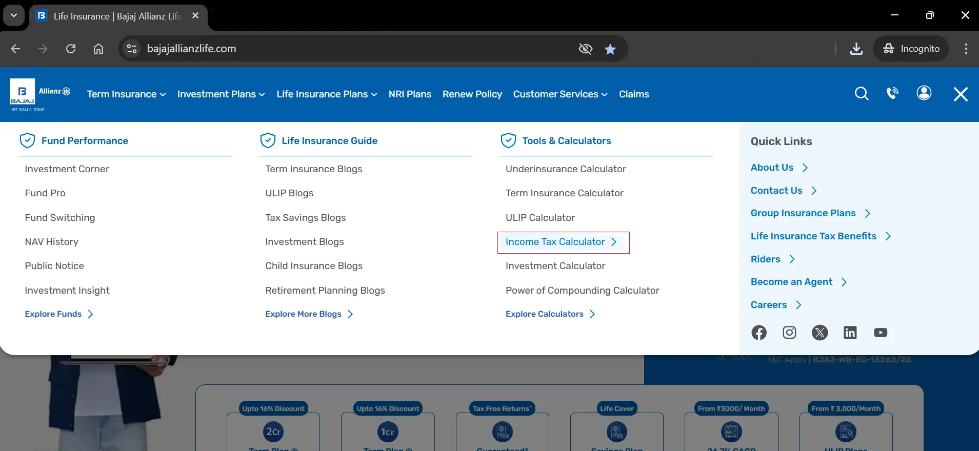The image size is (979, 451).
Task: Click the Life Cover savings plan icon
Action: click(617, 432)
